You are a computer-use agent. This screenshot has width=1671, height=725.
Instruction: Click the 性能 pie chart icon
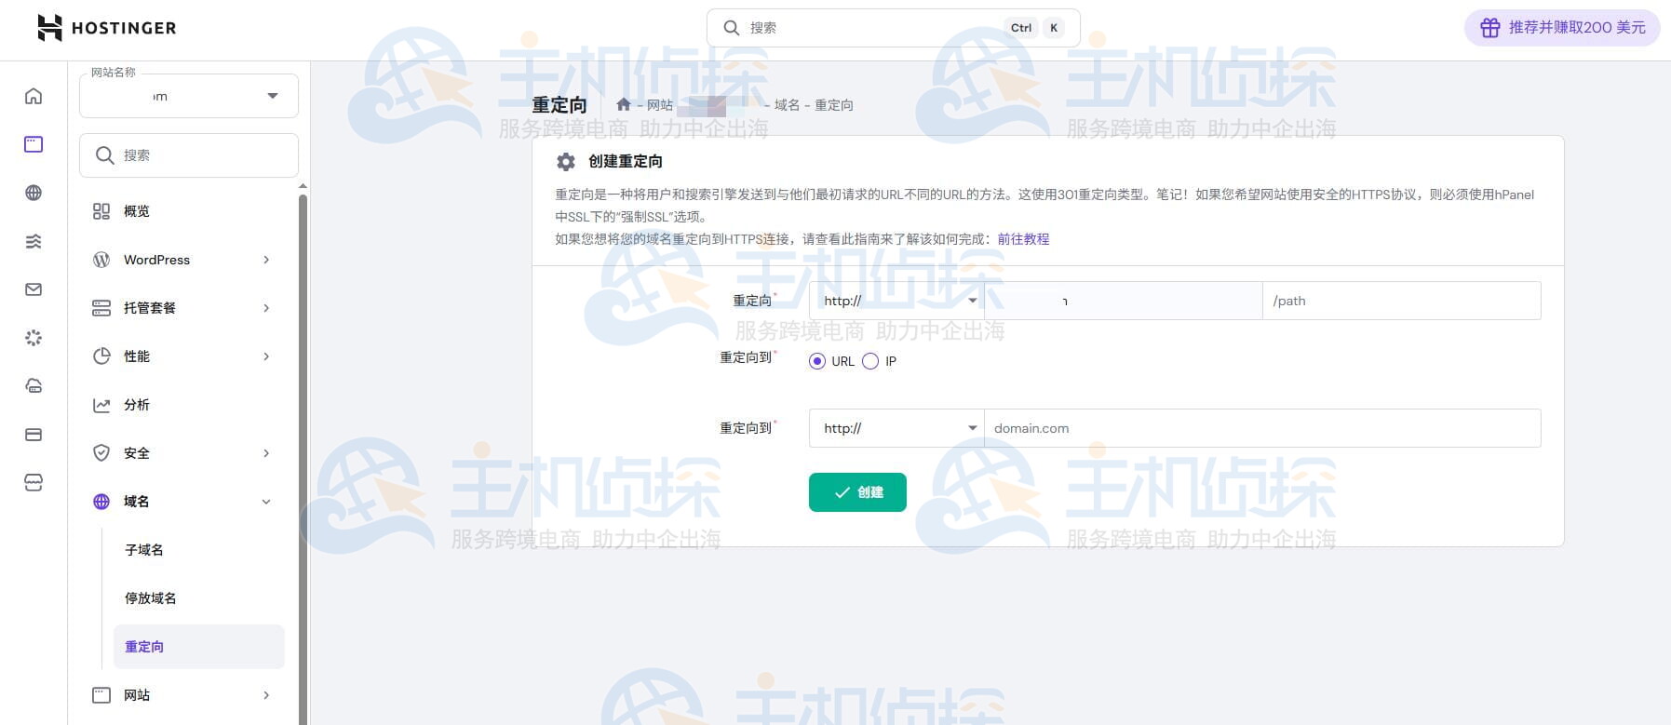pos(101,356)
